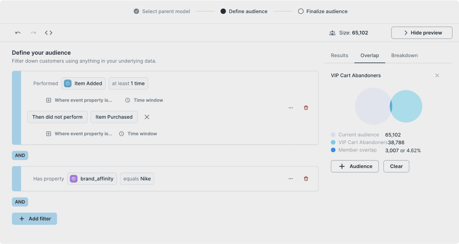Click the Current audience legend swatch
Screen dimensions: 459x244
[333, 135]
